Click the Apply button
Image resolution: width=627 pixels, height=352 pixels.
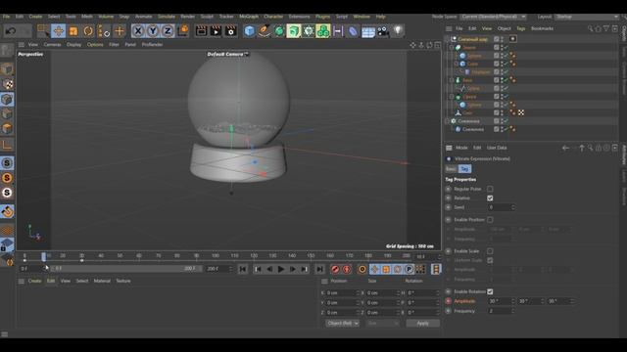point(423,324)
